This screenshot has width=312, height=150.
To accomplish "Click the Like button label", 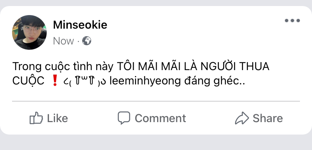I will pyautogui.click(x=58, y=118).
